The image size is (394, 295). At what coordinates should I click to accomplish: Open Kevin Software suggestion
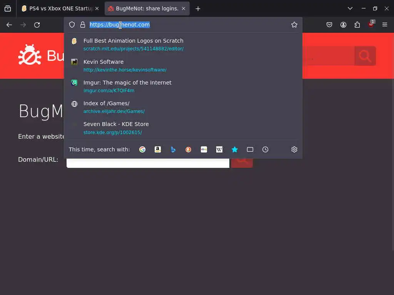pyautogui.click(x=183, y=65)
